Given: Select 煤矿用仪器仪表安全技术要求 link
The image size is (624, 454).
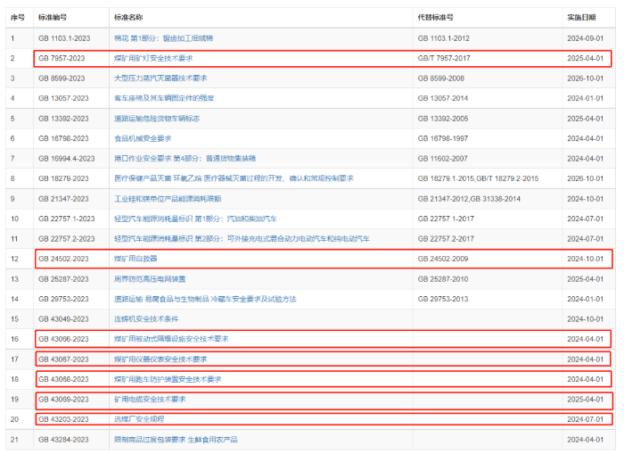Looking at the screenshot, I should [160, 359].
